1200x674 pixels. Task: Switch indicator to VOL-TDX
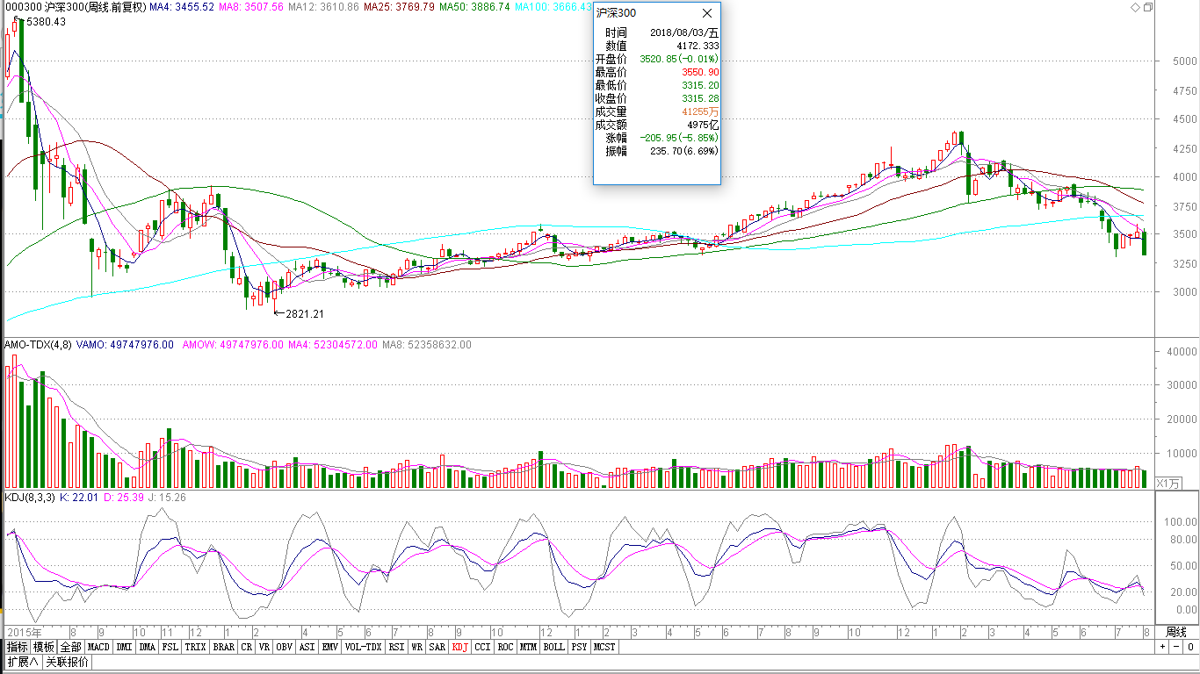coord(363,648)
